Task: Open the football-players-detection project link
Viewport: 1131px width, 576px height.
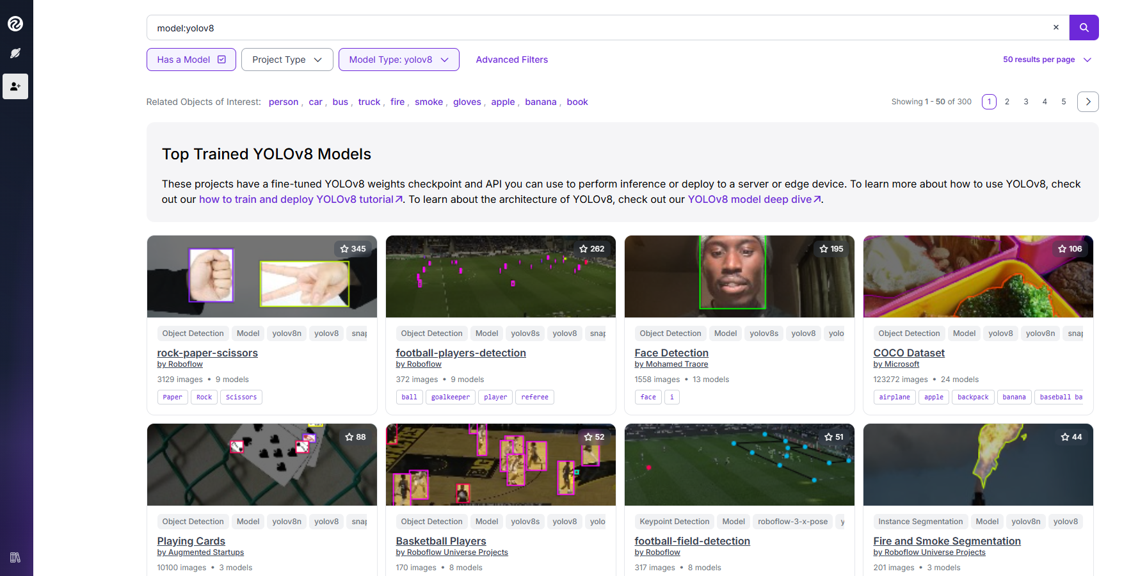Action: (460, 353)
